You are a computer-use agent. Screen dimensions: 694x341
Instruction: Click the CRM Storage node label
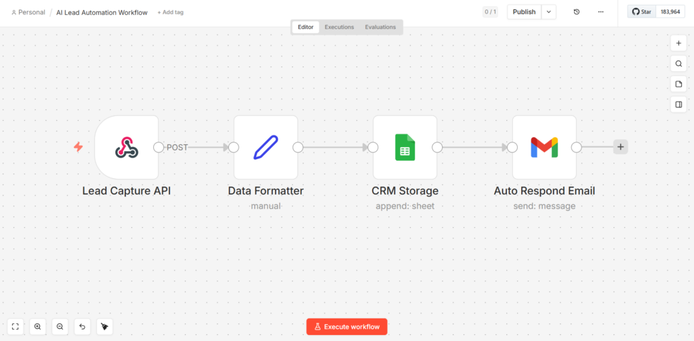(x=405, y=191)
